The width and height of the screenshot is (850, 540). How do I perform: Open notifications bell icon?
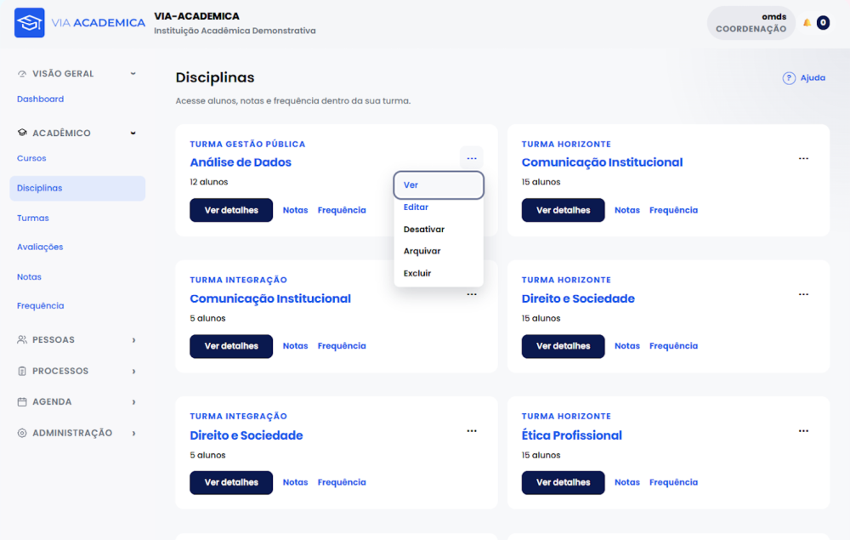coord(807,23)
